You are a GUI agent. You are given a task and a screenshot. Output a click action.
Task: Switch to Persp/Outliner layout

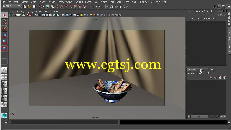tap(4, 84)
